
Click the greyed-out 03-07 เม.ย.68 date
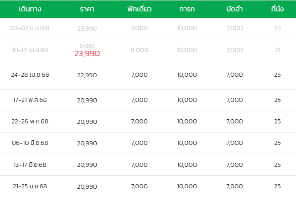tap(30, 28)
